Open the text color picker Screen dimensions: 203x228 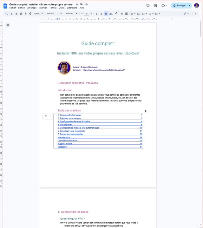[x=111, y=14]
